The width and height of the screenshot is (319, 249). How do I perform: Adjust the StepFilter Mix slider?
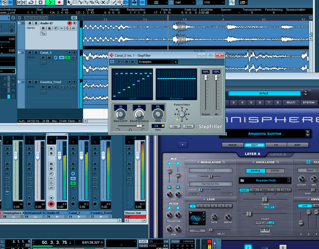point(216,77)
